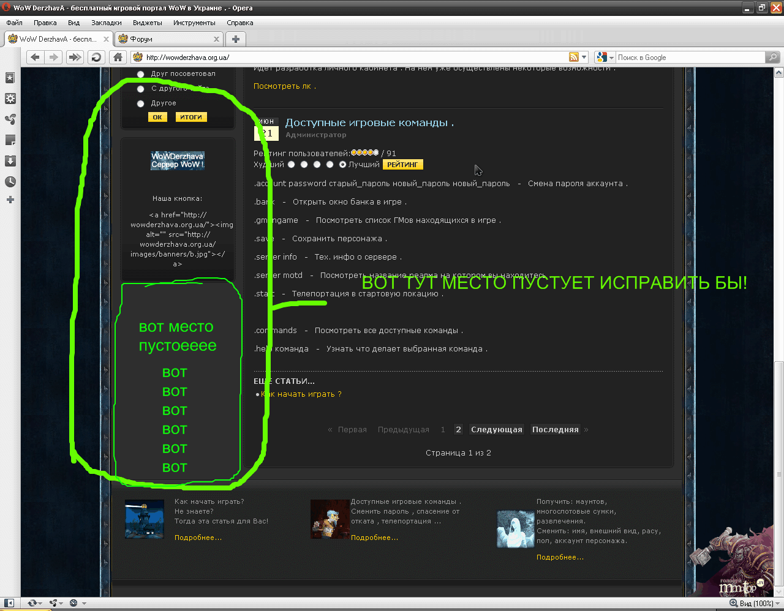Add a panel with the plus icon

pos(10,200)
